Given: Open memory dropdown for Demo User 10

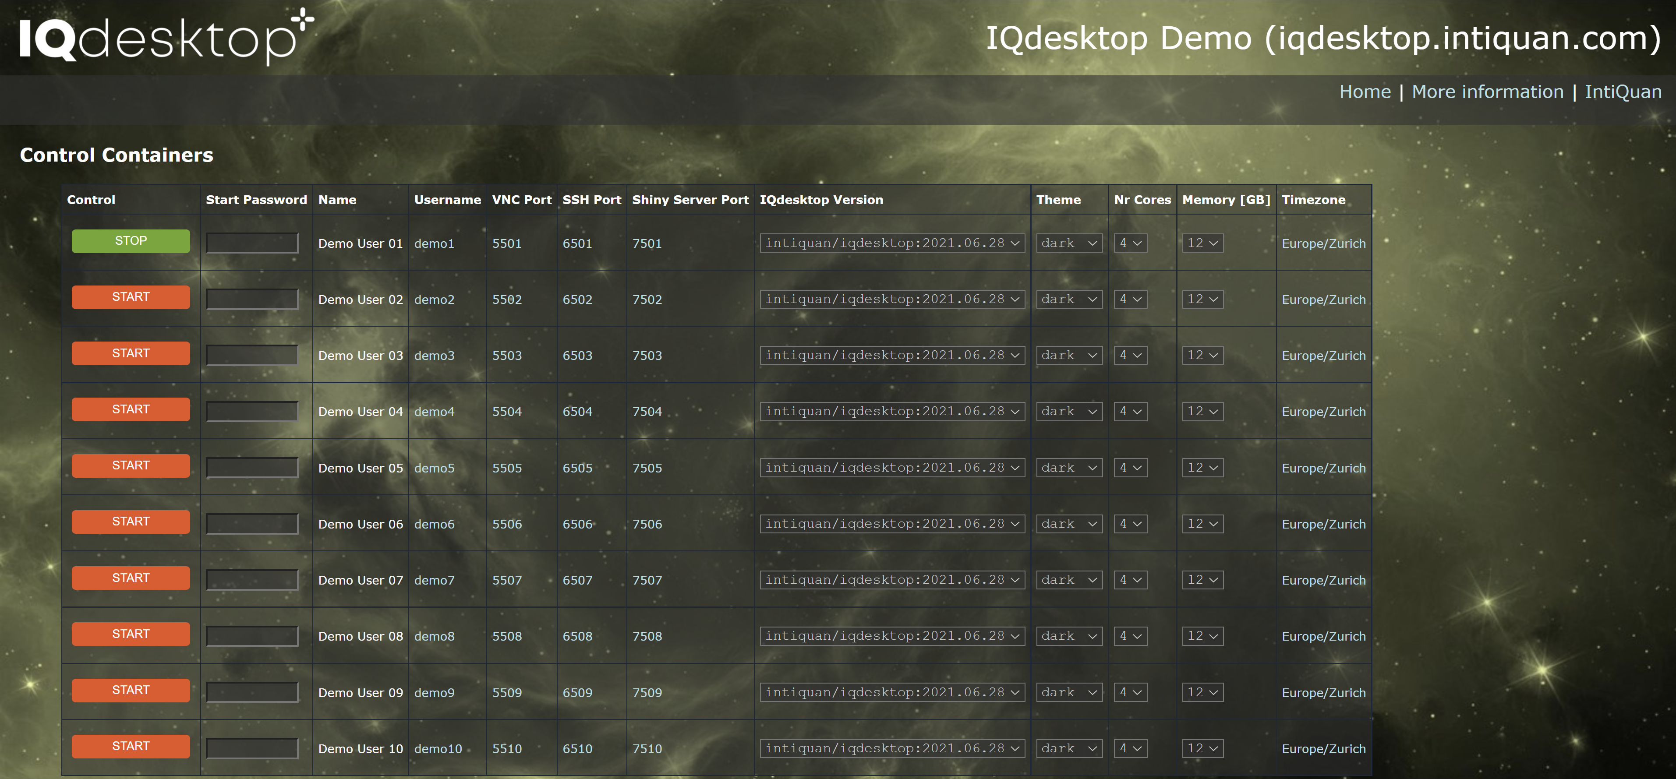Looking at the screenshot, I should pyautogui.click(x=1202, y=748).
